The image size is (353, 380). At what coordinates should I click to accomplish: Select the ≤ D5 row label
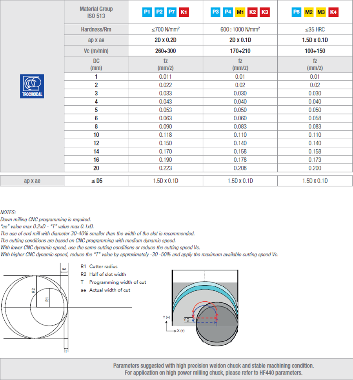click(x=96, y=181)
